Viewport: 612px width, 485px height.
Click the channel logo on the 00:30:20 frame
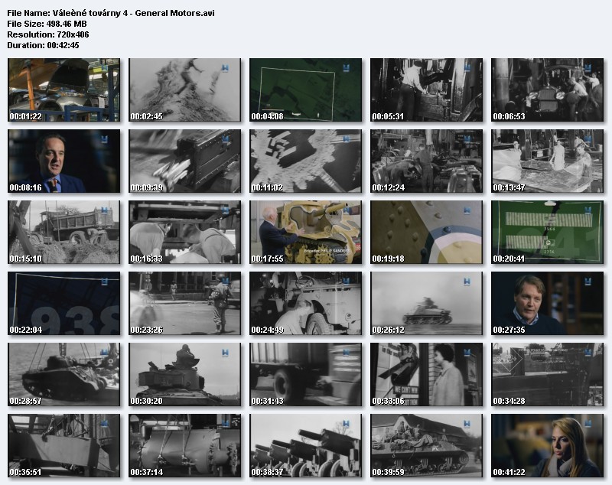pyautogui.click(x=225, y=353)
